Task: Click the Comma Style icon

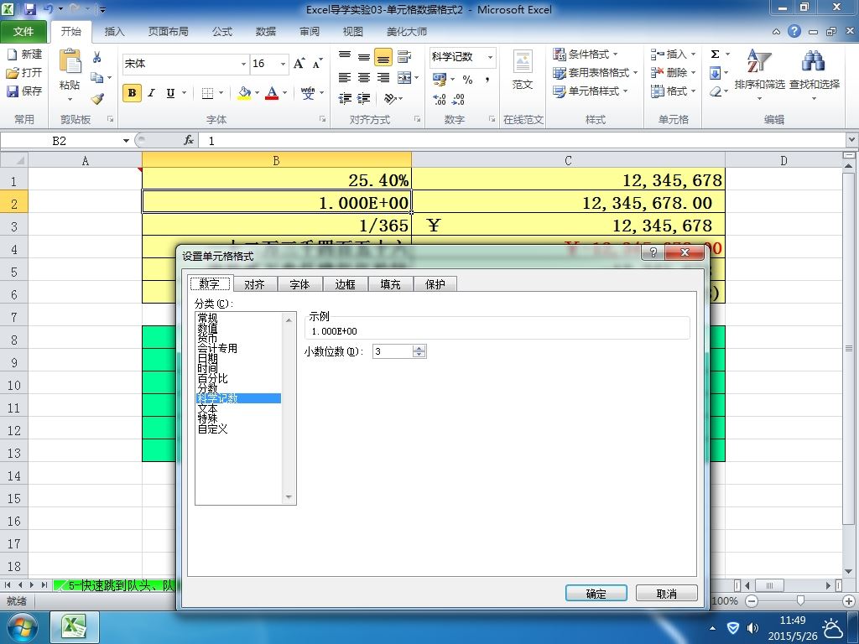Action: pyautogui.click(x=487, y=80)
